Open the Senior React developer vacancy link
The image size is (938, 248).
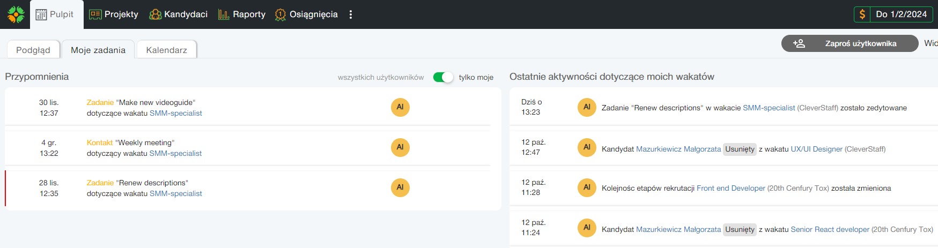coord(830,229)
